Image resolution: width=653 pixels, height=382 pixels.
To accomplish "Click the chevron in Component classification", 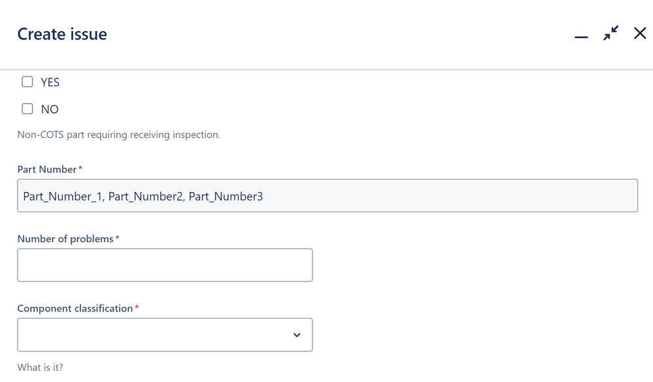I will [297, 335].
